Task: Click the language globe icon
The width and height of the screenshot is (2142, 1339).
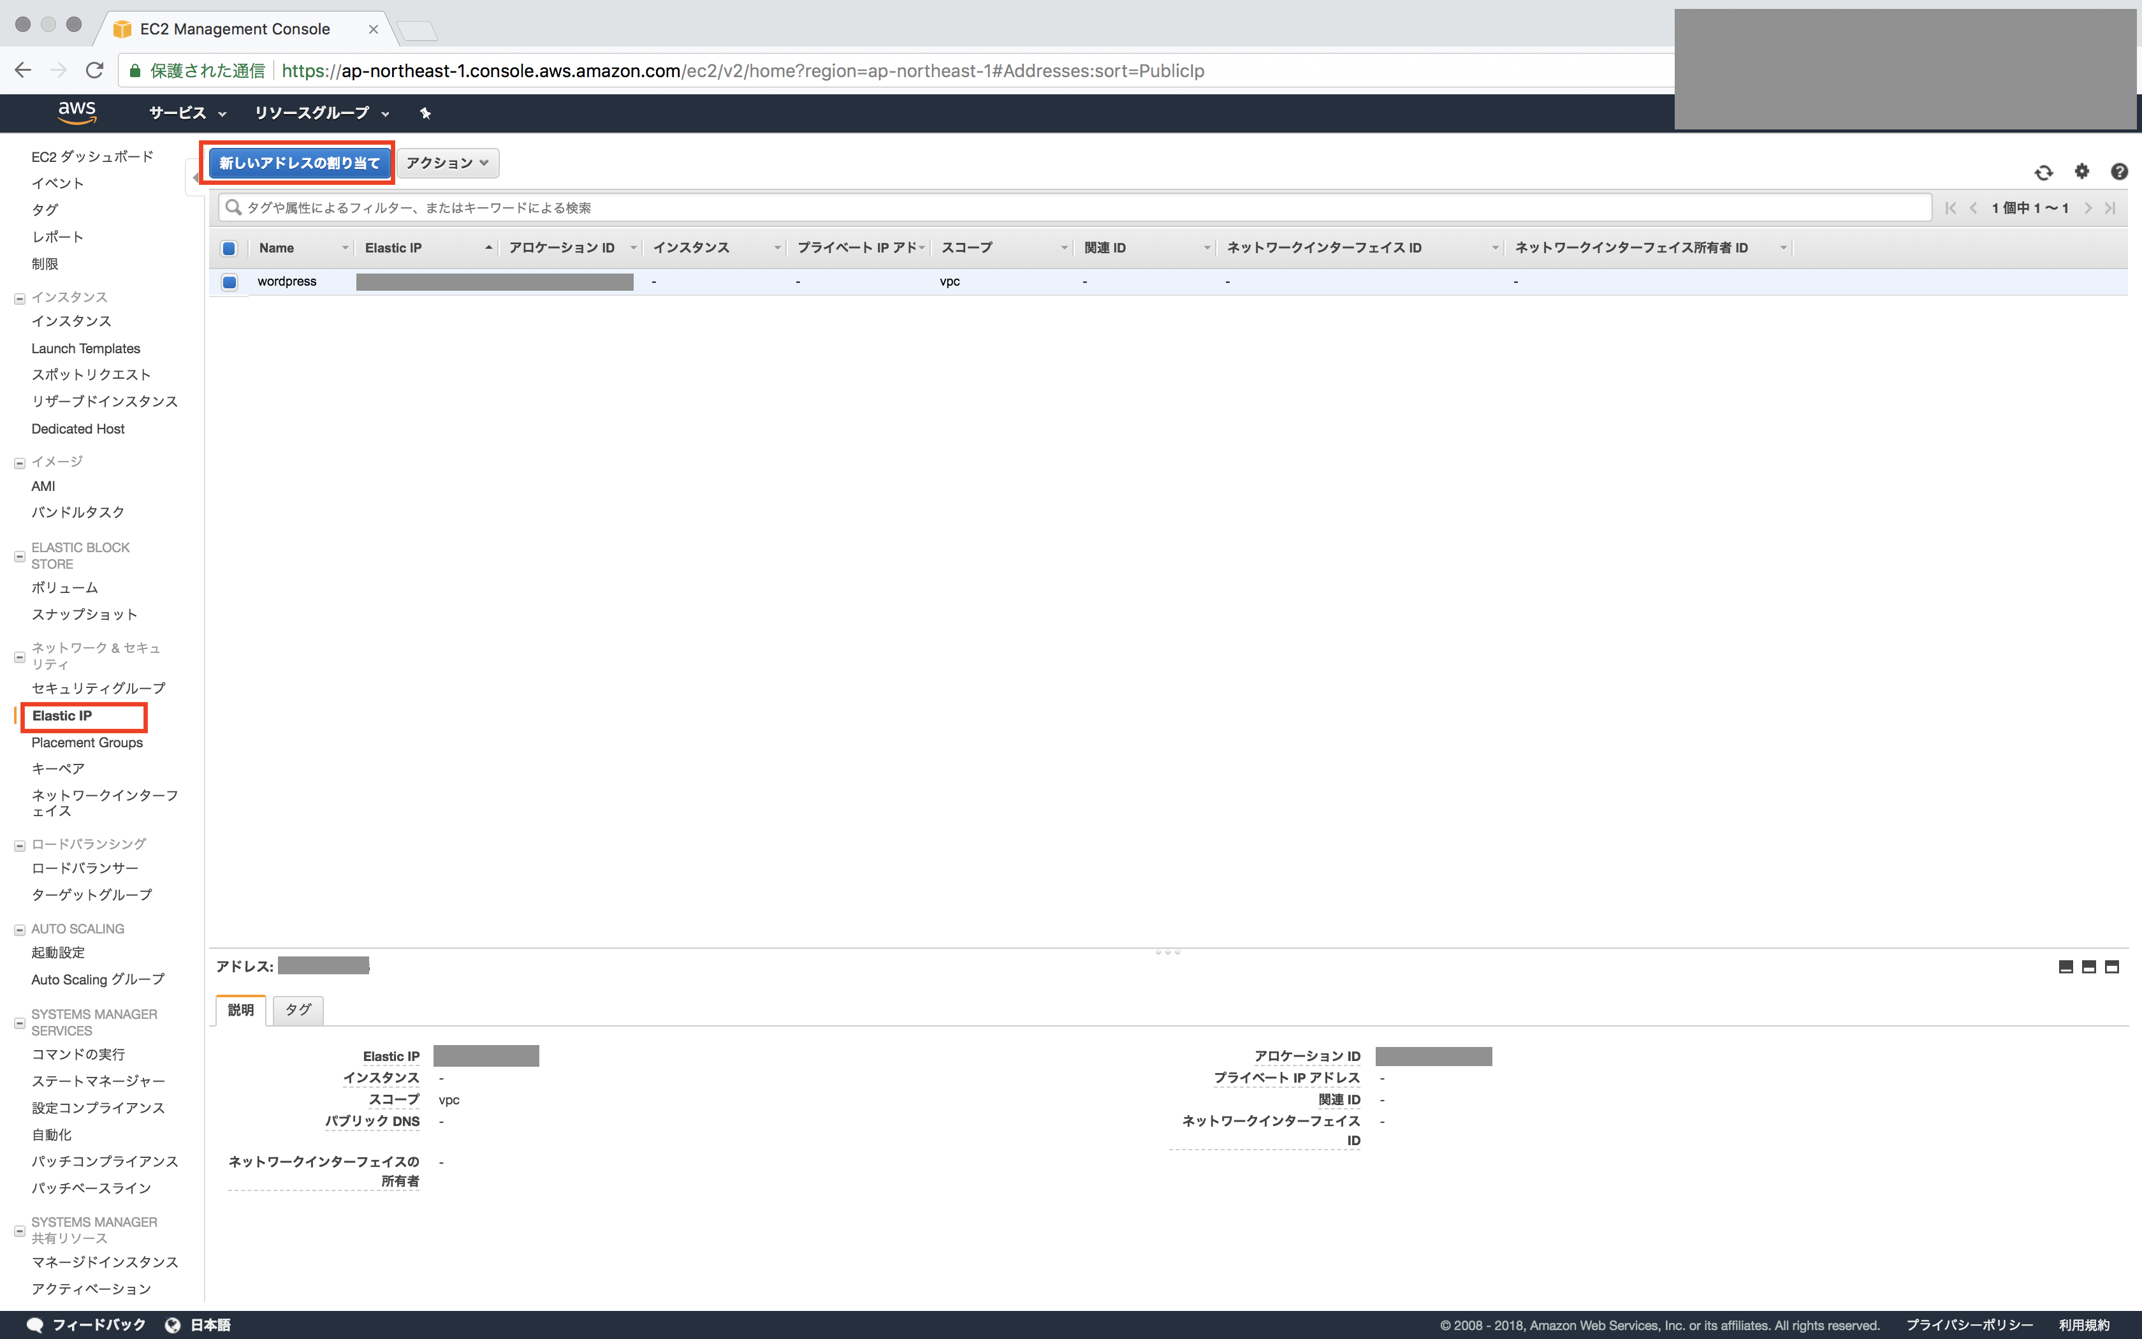Action: (173, 1325)
